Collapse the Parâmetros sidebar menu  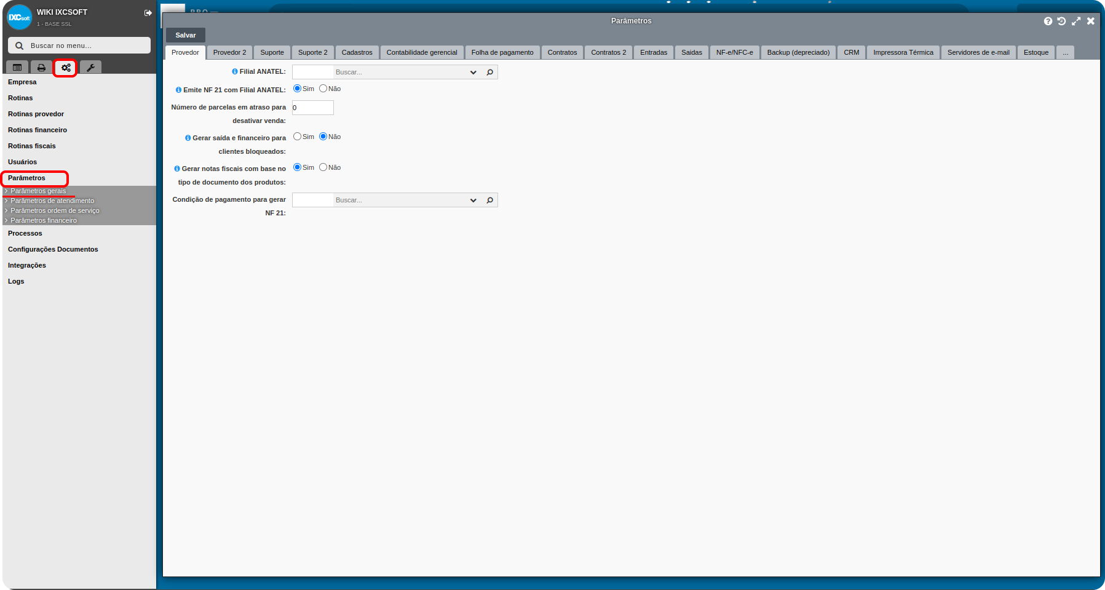pos(26,178)
